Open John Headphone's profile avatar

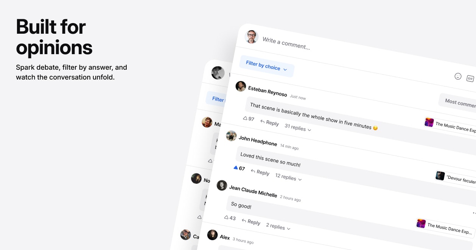click(x=231, y=136)
